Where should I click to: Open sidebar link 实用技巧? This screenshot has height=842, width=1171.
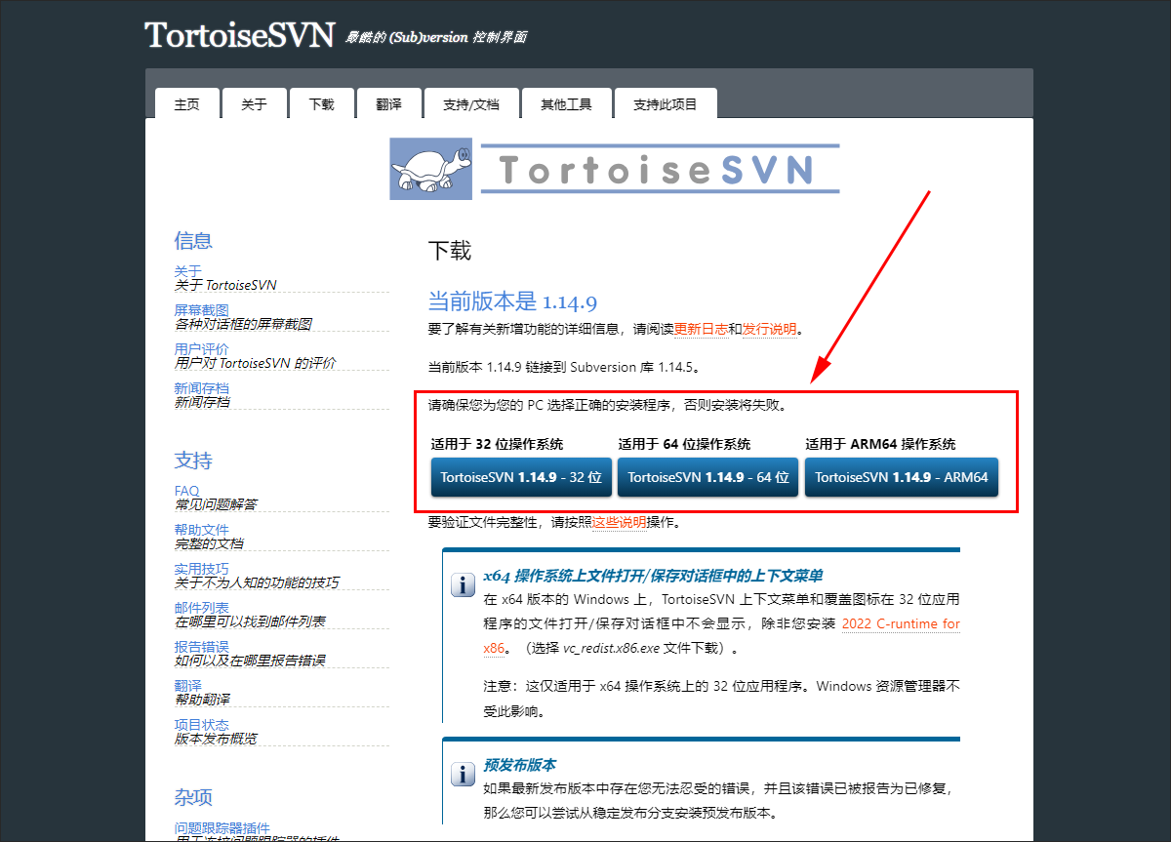202,569
